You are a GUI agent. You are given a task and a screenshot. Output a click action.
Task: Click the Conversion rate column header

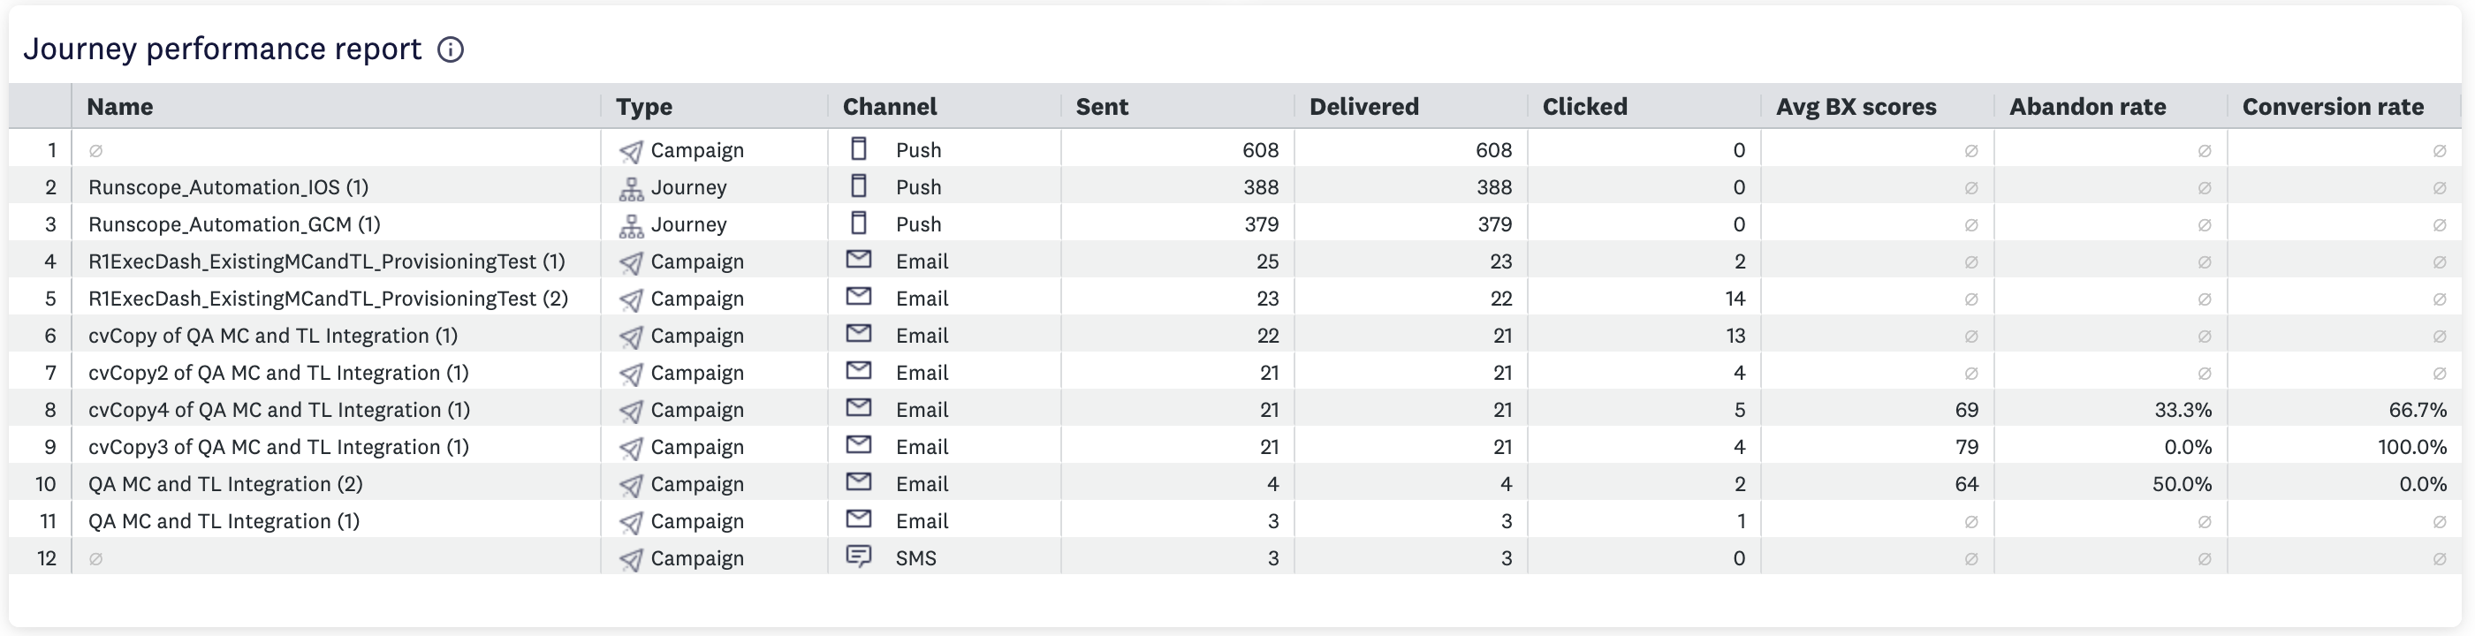pos(2332,107)
